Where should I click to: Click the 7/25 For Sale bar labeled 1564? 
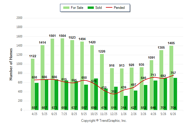coord(62,74)
